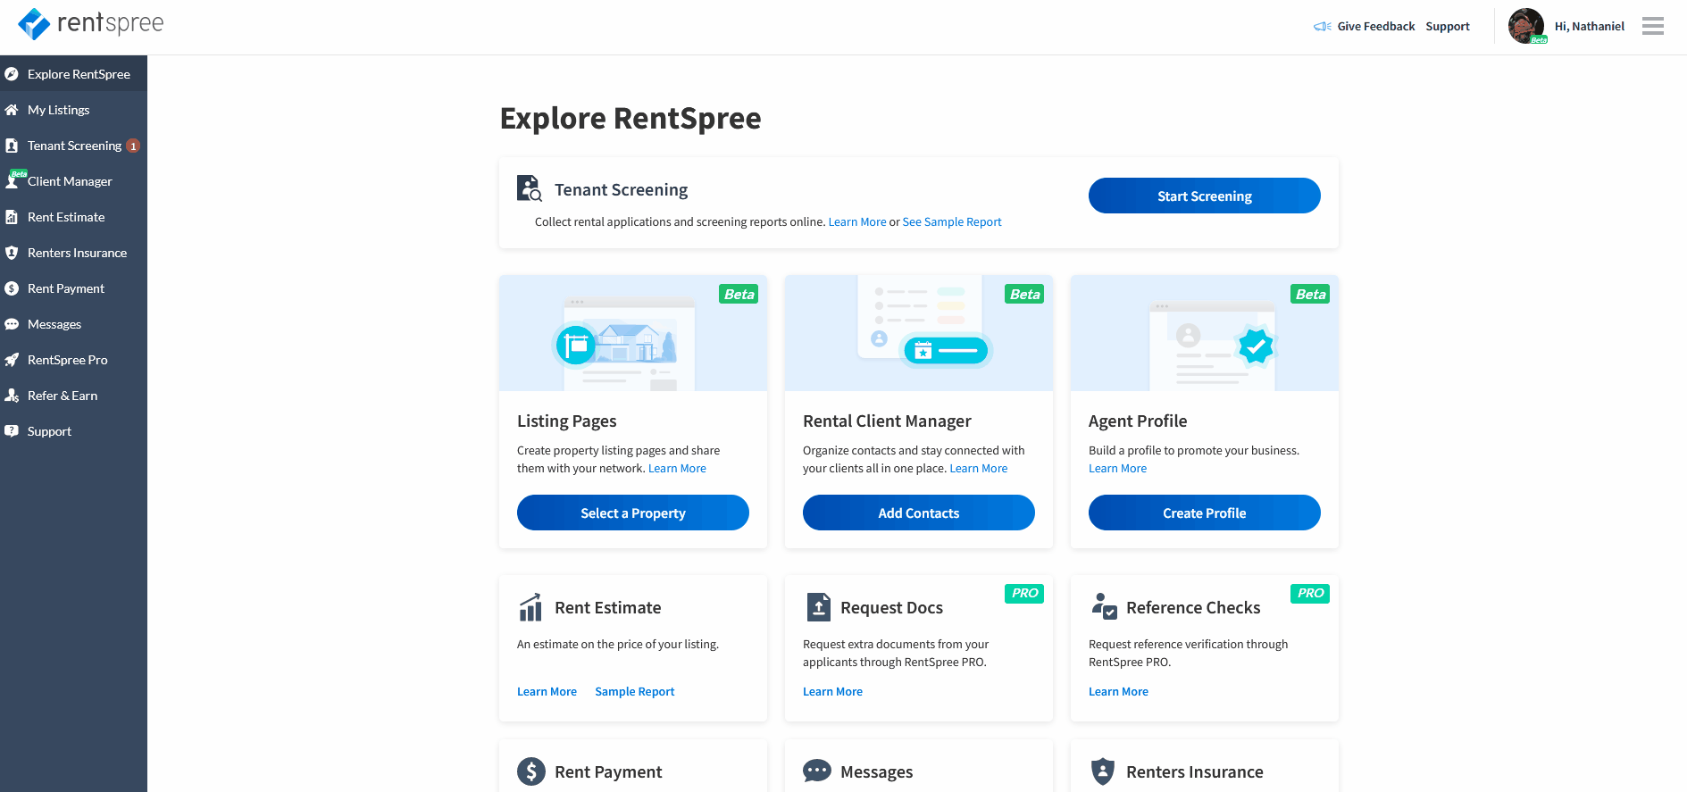Open Explore RentSpree in sidebar
The height and width of the screenshot is (792, 1687).
coord(73,74)
